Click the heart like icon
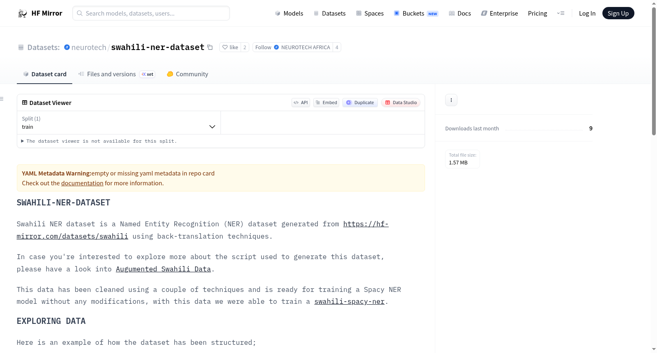 coord(225,47)
